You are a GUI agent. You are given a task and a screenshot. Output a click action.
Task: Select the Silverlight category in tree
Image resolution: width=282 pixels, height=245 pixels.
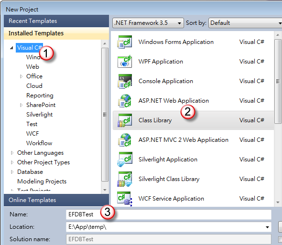pos(39,115)
